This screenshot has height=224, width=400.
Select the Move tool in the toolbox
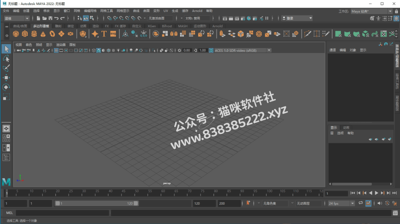pos(6,78)
